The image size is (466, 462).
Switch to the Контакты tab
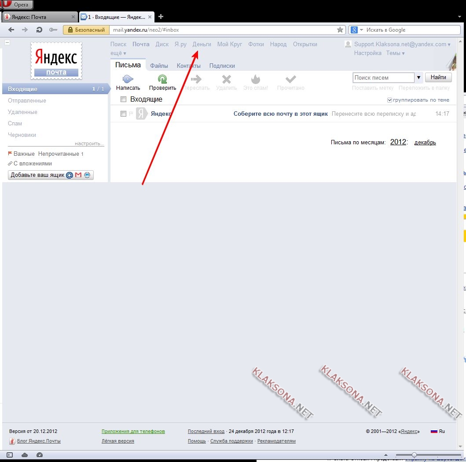(189, 66)
